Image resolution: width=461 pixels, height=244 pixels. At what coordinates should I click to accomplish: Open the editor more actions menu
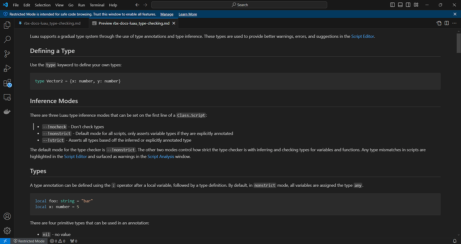tap(454, 23)
